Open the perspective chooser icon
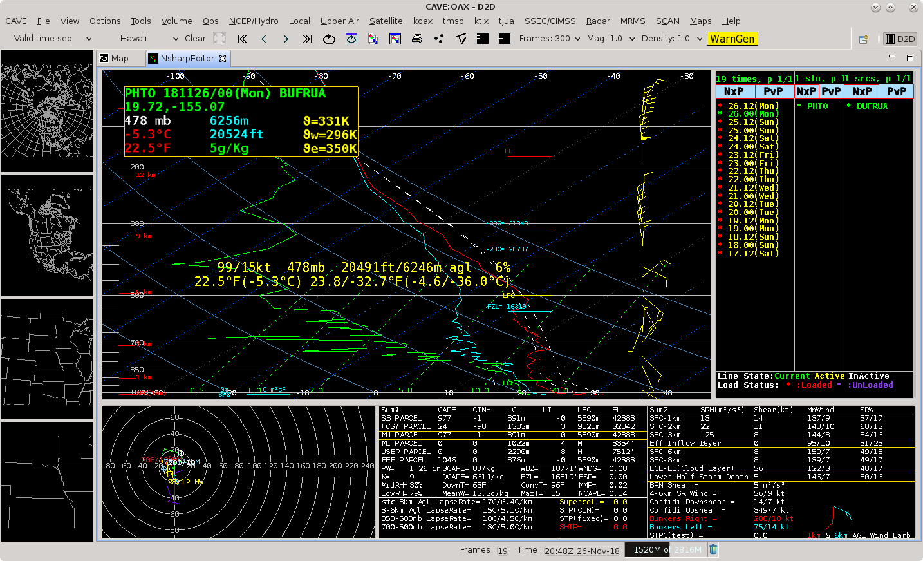This screenshot has width=923, height=561. (x=864, y=39)
